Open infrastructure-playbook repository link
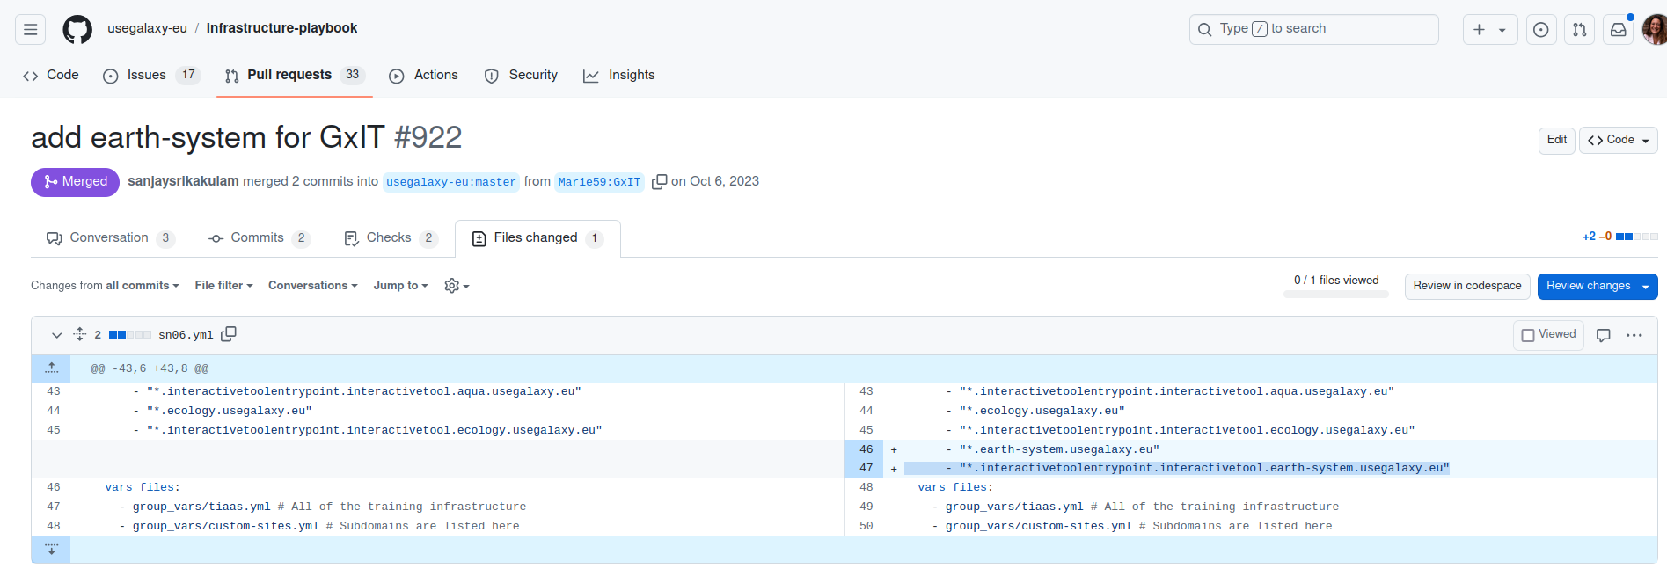Viewport: 1667px width, 569px height. (x=281, y=28)
